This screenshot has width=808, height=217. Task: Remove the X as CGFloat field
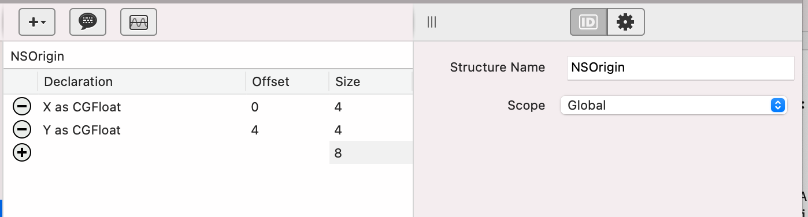pos(21,107)
